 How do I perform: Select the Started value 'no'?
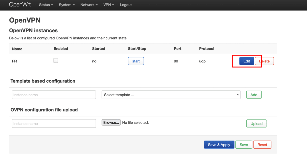pos(94,61)
